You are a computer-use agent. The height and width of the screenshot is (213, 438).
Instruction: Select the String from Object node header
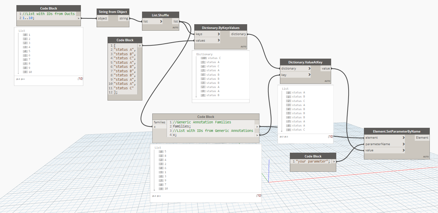click(113, 11)
